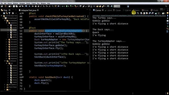
Task: Switch to the JUnit tab
Action: coord(109,10)
